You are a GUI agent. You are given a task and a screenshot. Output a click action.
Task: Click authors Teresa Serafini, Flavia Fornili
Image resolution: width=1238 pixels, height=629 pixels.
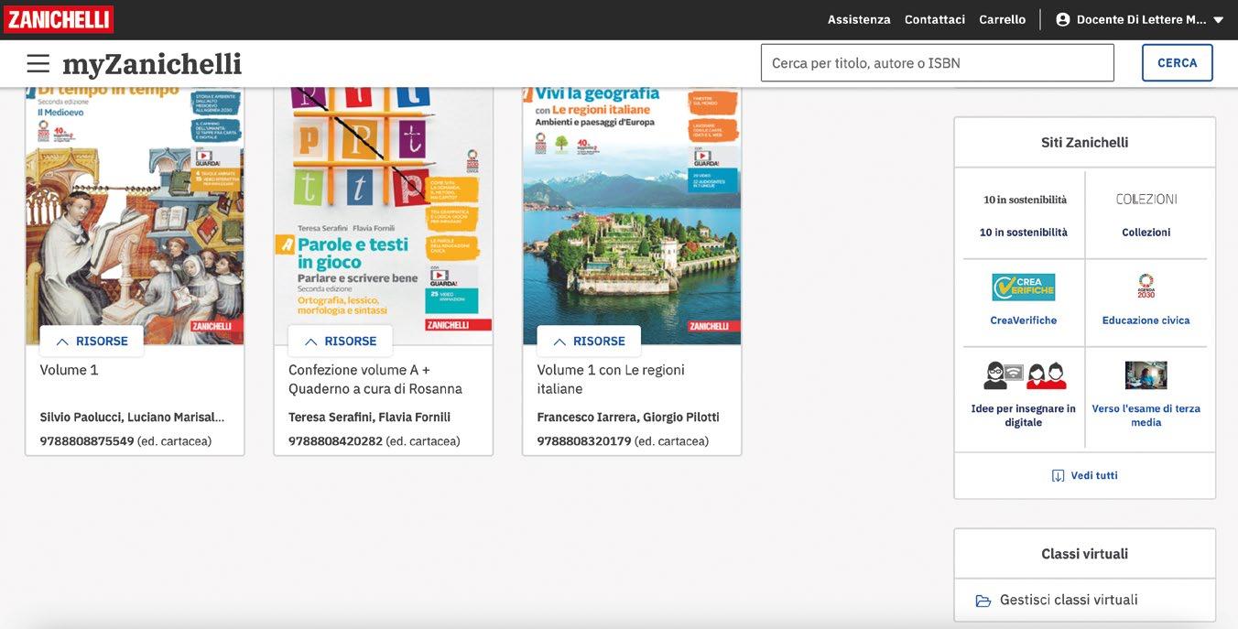click(x=369, y=418)
